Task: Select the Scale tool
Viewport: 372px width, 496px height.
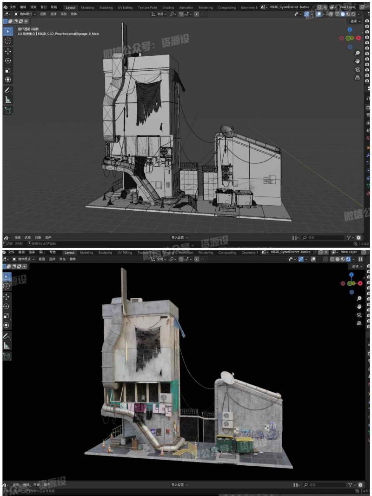Action: (x=7, y=68)
